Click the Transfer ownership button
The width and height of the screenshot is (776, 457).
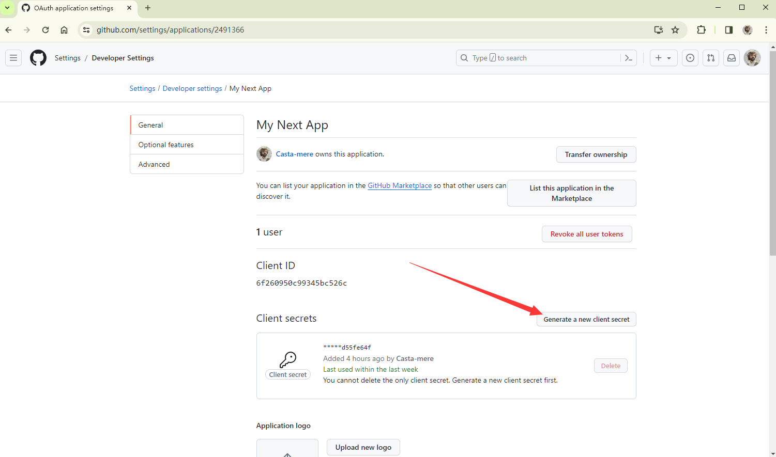[596, 154]
